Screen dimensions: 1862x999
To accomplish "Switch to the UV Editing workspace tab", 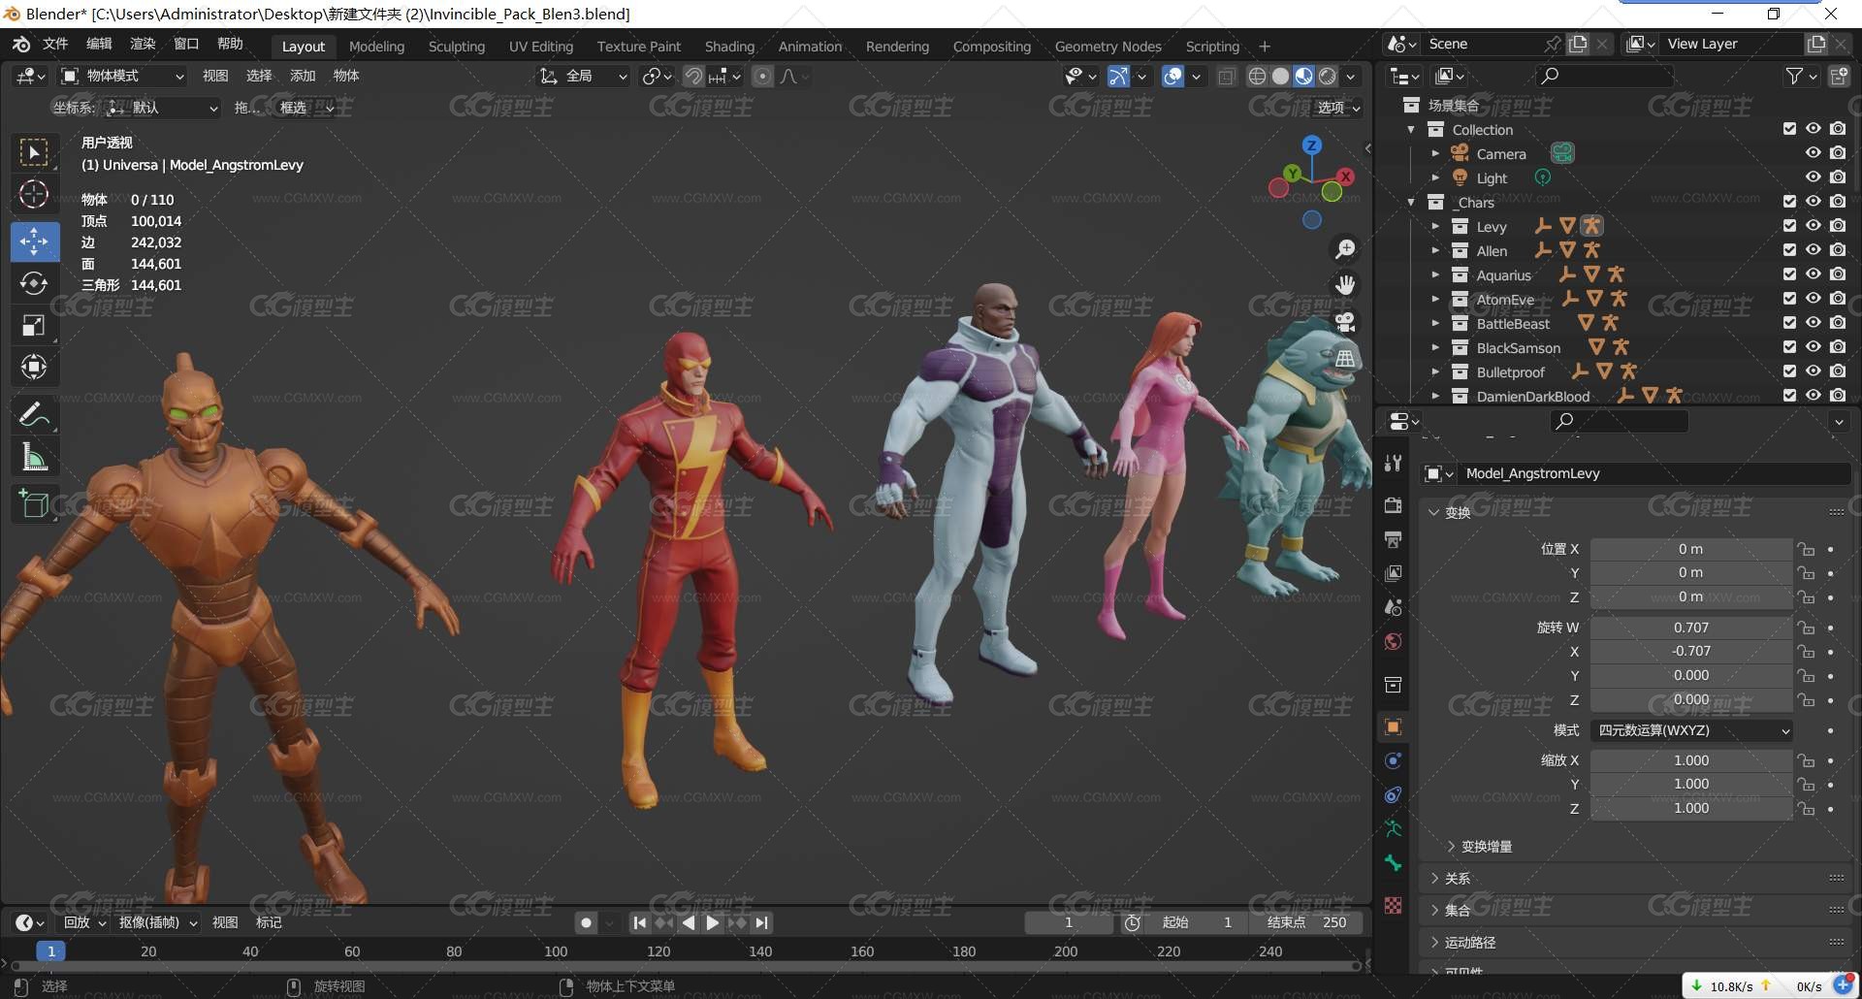I will [541, 47].
